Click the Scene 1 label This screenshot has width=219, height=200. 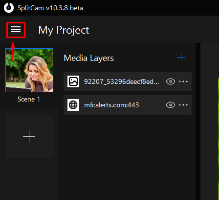pyautogui.click(x=29, y=99)
